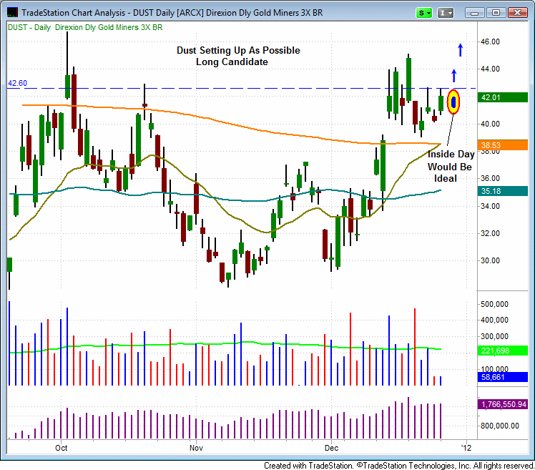Click the blue inside-day bar in yellow oval
This screenshot has width=535, height=470.
coord(453,102)
